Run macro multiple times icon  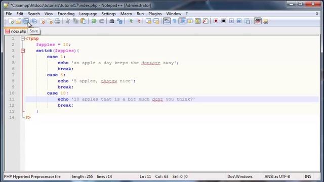239,21
